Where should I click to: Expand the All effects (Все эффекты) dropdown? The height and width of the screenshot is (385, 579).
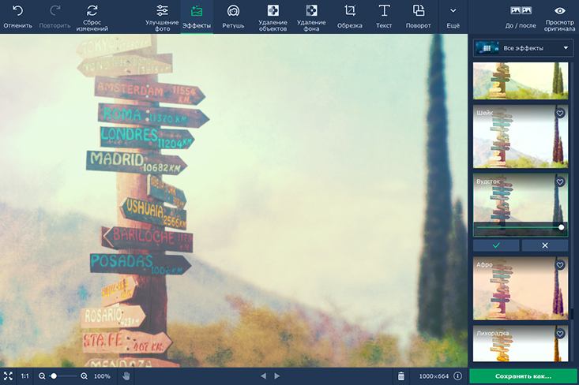522,49
